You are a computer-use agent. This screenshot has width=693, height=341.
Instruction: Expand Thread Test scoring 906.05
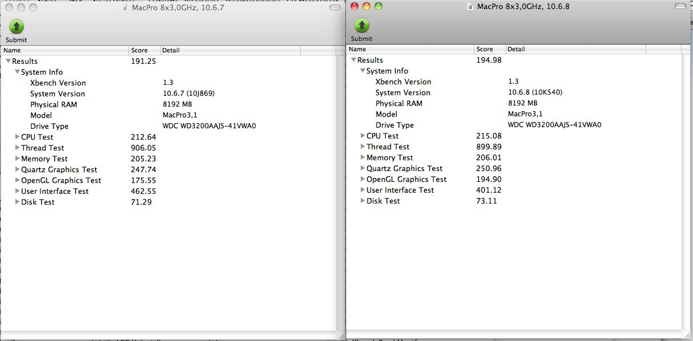click(x=17, y=148)
